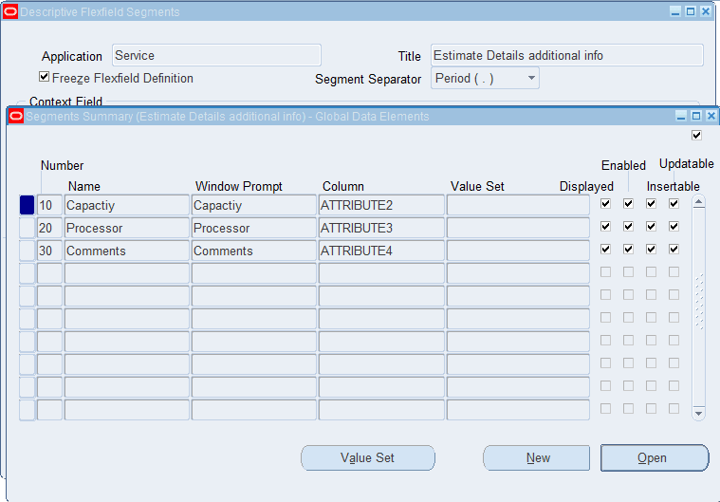Image resolution: width=720 pixels, height=502 pixels.
Task: Maximize the Descriptive Flexfield Segments window
Action: click(691, 11)
